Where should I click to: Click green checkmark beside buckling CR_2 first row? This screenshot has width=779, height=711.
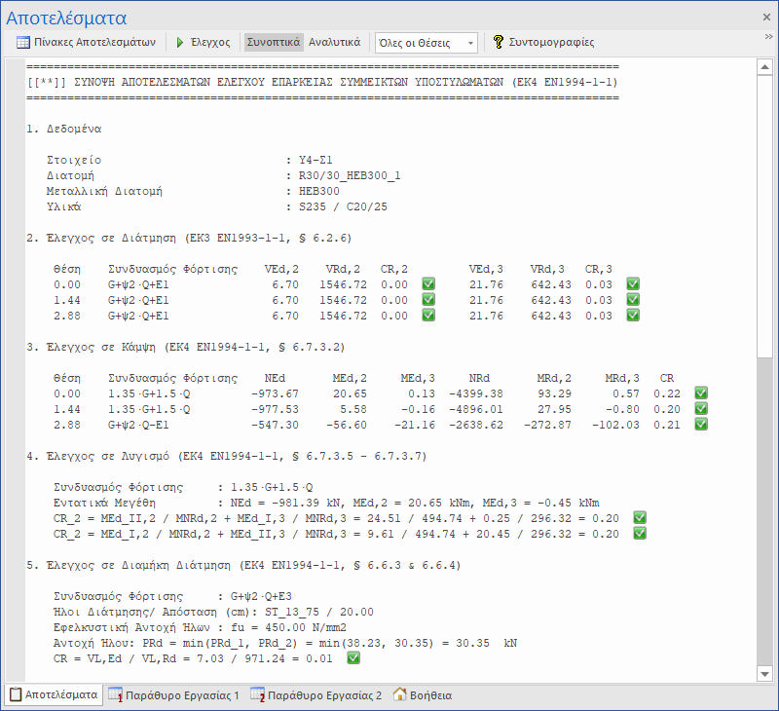640,517
